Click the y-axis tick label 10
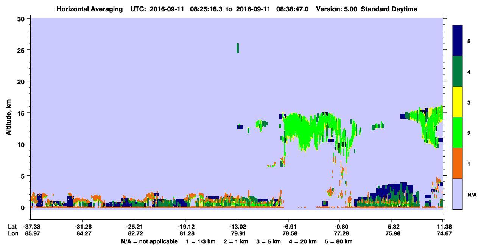 (x=22, y=144)
